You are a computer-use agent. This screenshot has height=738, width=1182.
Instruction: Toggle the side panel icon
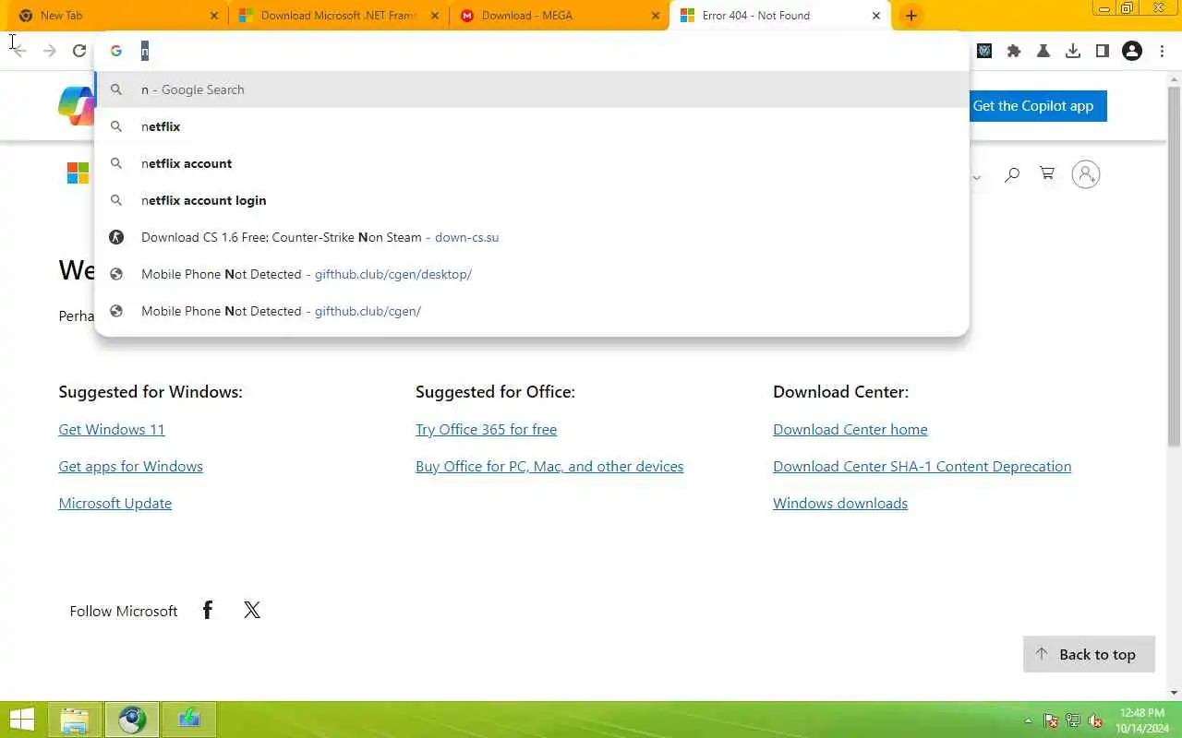pyautogui.click(x=1103, y=52)
